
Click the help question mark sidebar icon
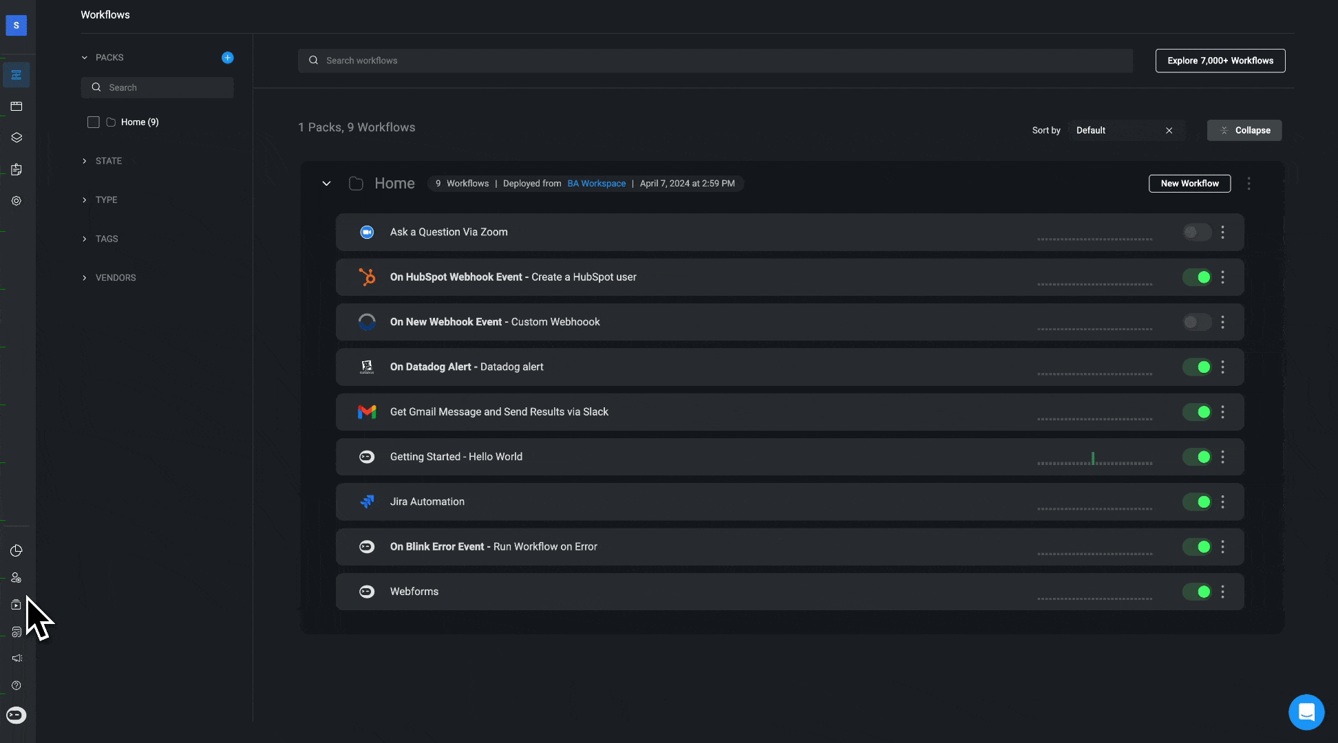pos(17,685)
